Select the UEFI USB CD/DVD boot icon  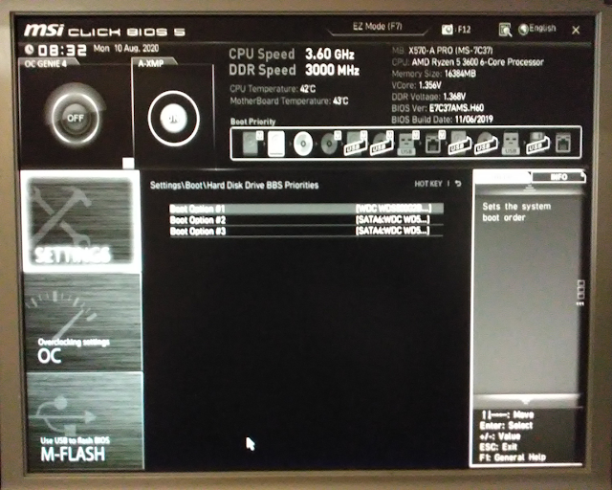pyautogui.click(x=382, y=144)
